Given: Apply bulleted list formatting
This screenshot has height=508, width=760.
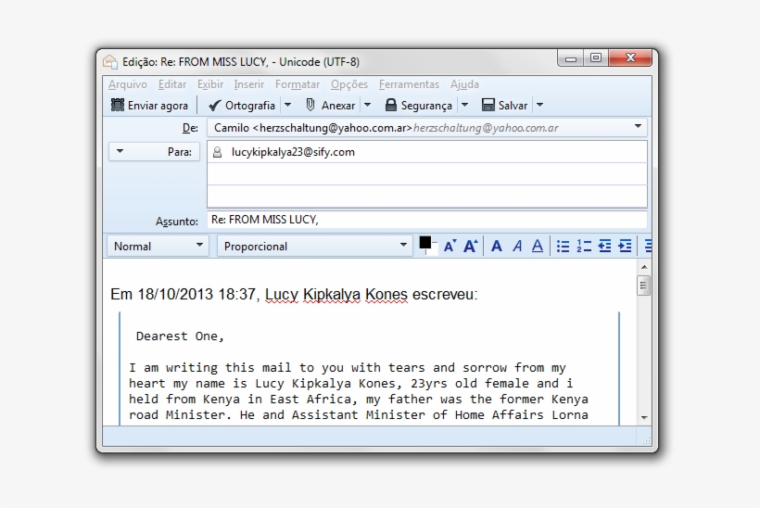Looking at the screenshot, I should [x=563, y=247].
